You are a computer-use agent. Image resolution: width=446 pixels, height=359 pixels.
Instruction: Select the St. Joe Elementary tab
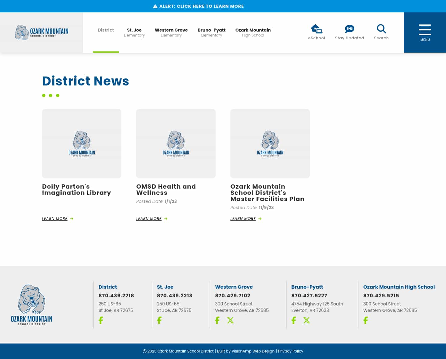pos(134,32)
